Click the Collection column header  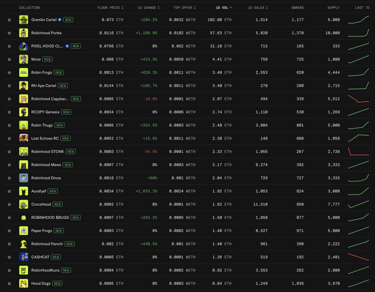click(x=29, y=7)
